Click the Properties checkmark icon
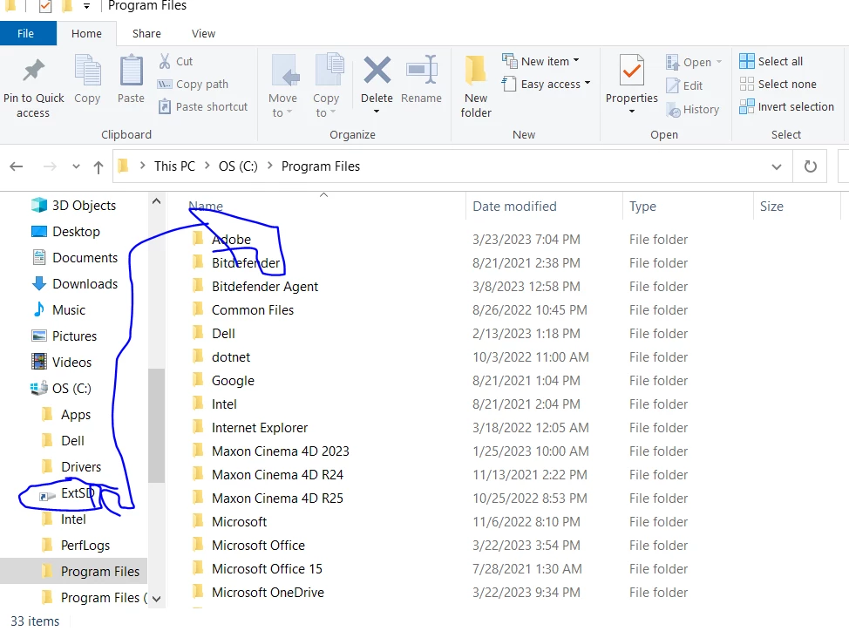The height and width of the screenshot is (631, 849). point(631,71)
